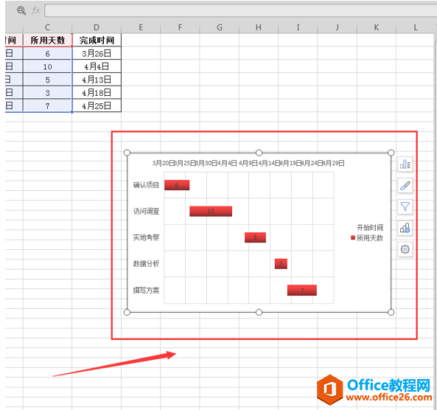Select the cell with value 3 in column C
The width and height of the screenshot is (437, 410).
47,93
